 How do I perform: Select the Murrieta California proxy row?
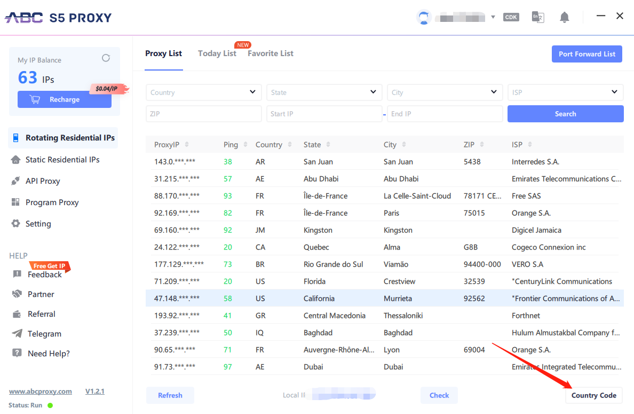coord(385,298)
